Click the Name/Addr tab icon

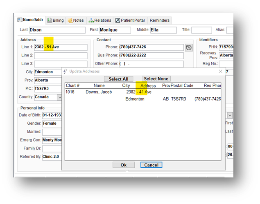(20, 20)
